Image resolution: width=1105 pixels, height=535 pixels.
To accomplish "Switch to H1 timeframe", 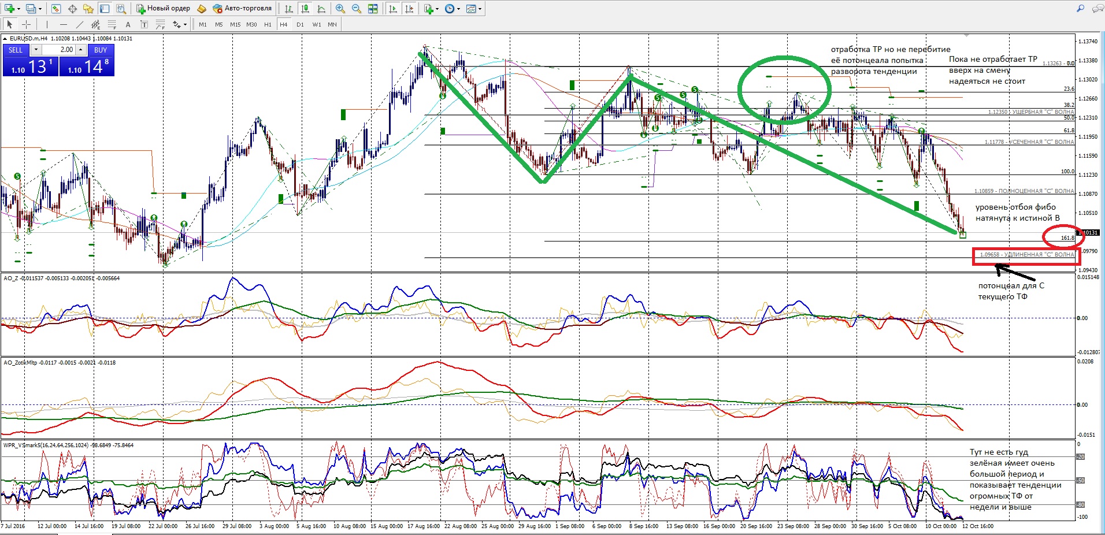I will pos(268,24).
